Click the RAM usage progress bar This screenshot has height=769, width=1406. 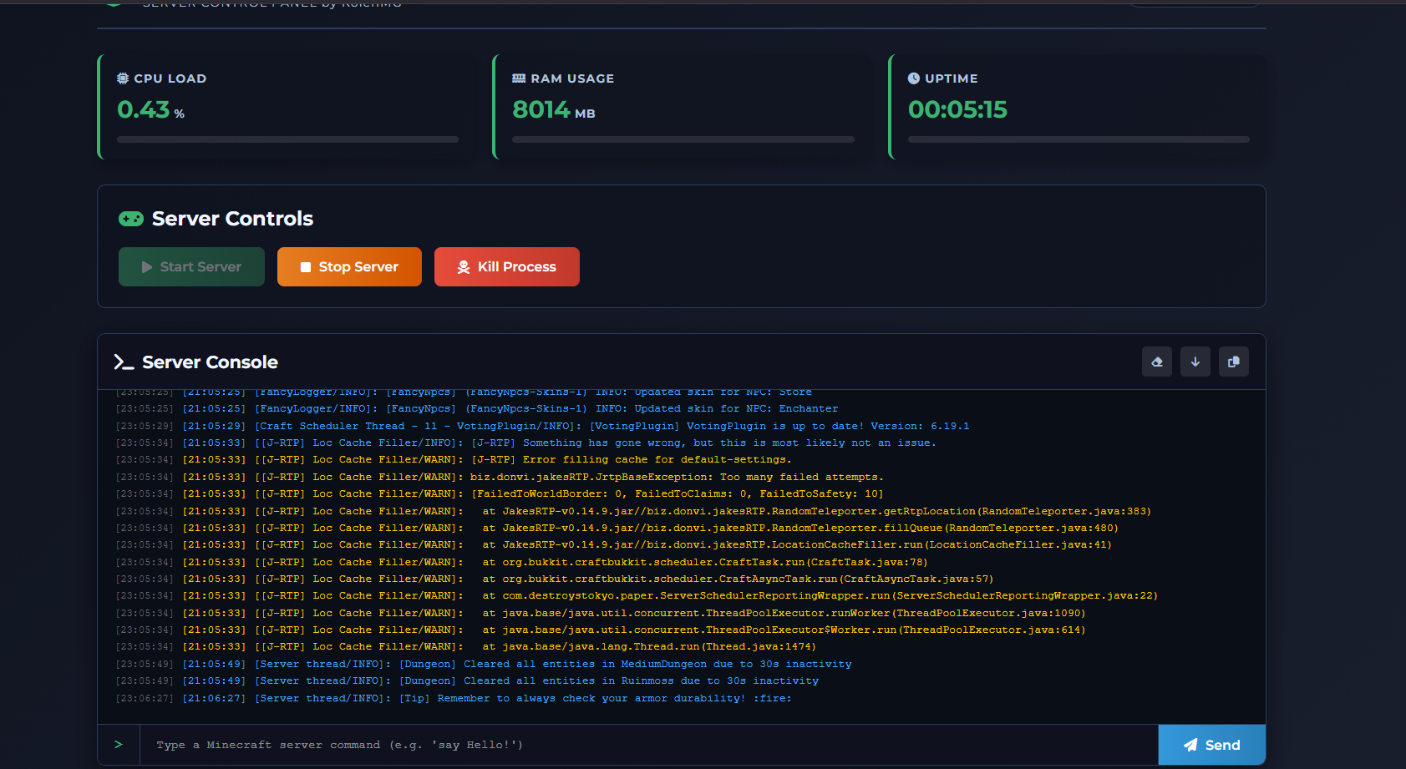[683, 139]
